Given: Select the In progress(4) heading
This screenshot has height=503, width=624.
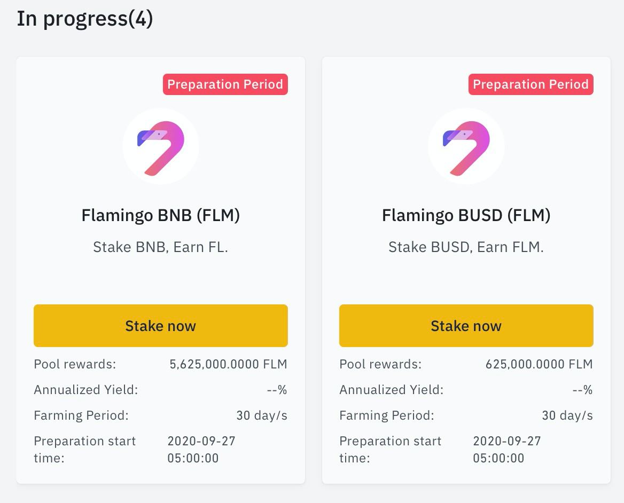Looking at the screenshot, I should (85, 19).
